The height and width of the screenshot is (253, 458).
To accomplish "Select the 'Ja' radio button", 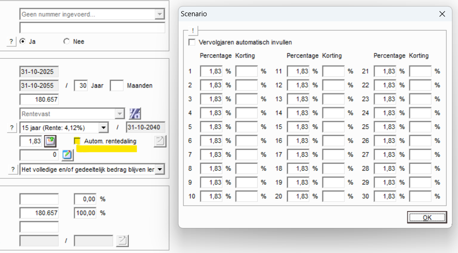I will click(x=22, y=42).
